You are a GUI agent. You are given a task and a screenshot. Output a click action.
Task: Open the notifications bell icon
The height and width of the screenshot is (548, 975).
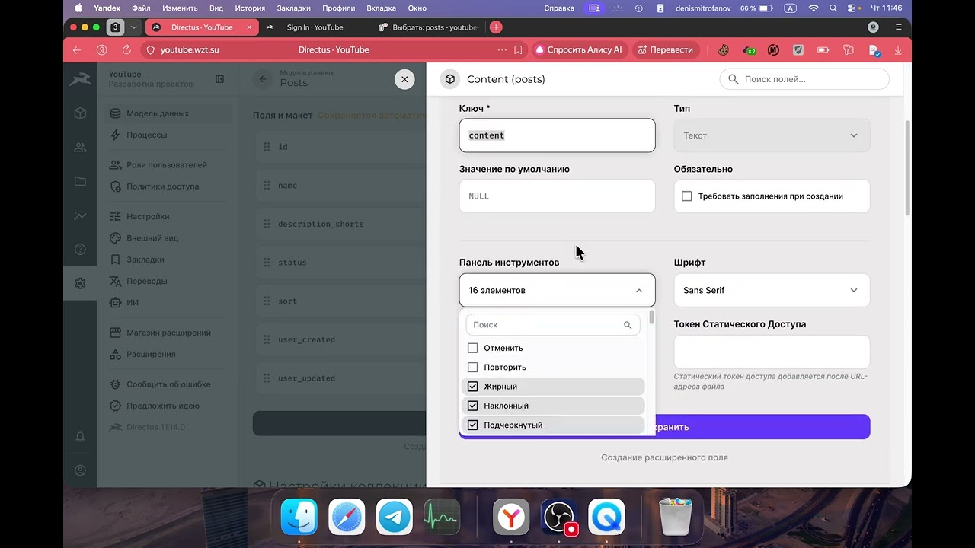[80, 436]
